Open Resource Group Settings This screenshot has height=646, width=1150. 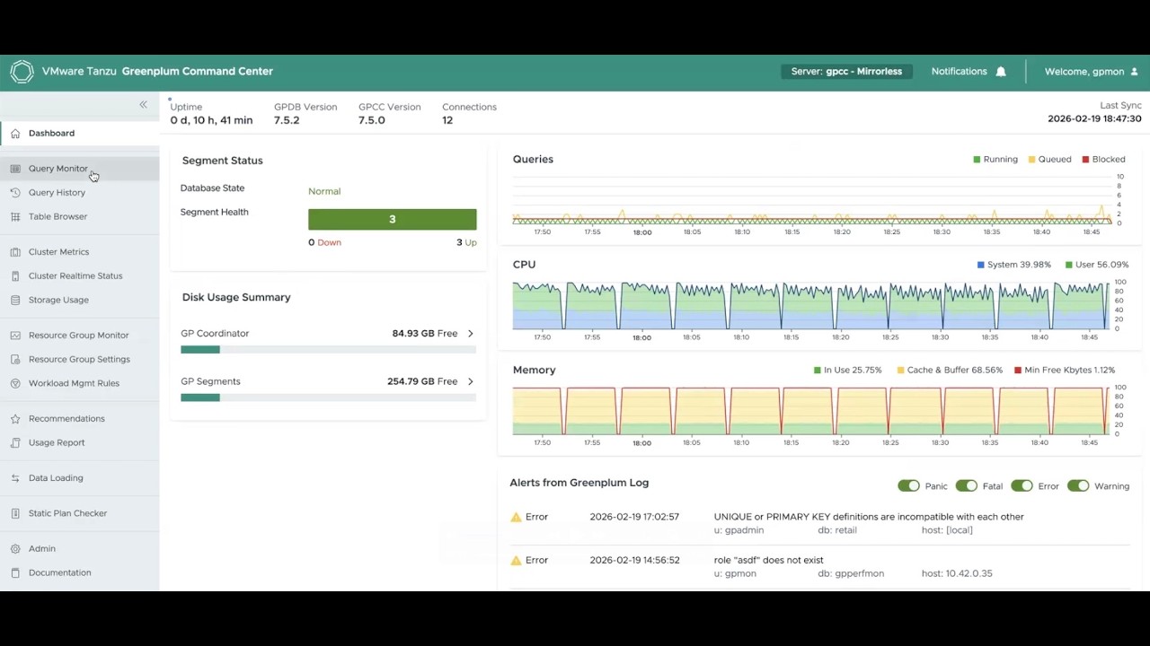click(79, 360)
